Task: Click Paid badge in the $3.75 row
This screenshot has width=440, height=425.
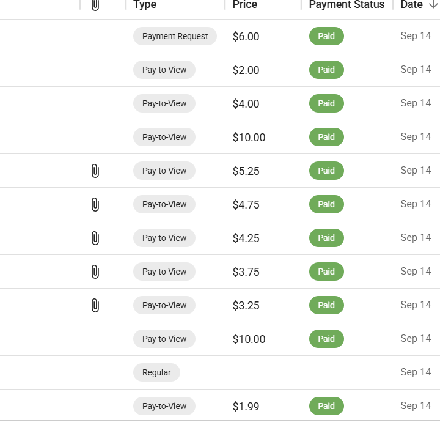Action: [326, 272]
